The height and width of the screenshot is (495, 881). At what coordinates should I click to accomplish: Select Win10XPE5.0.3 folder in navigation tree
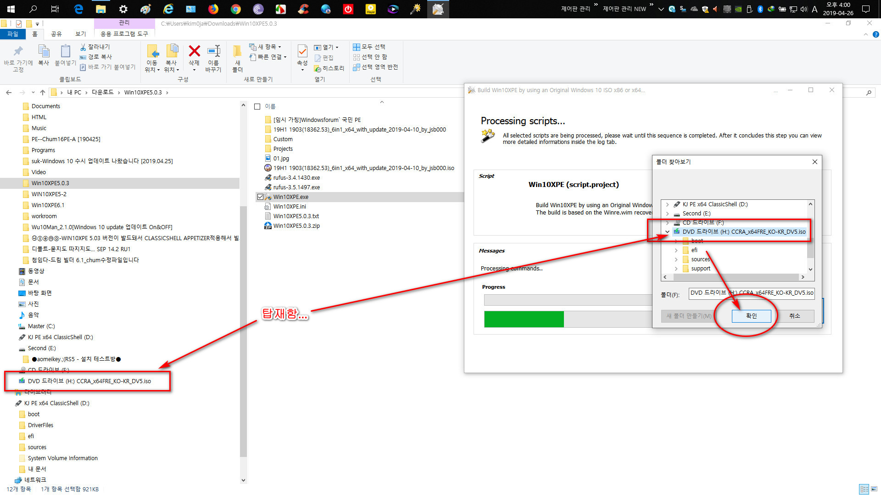pyautogui.click(x=50, y=183)
